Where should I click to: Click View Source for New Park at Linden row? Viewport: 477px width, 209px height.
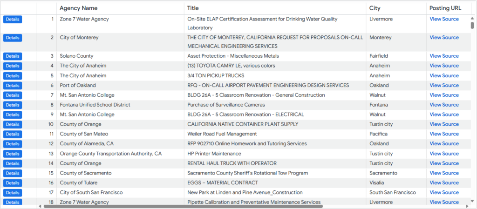[x=444, y=192]
